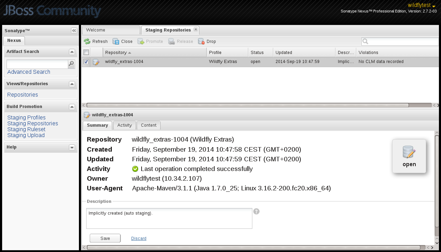This screenshot has width=441, height=252.
Task: Click the Discard link
Action: (139, 238)
